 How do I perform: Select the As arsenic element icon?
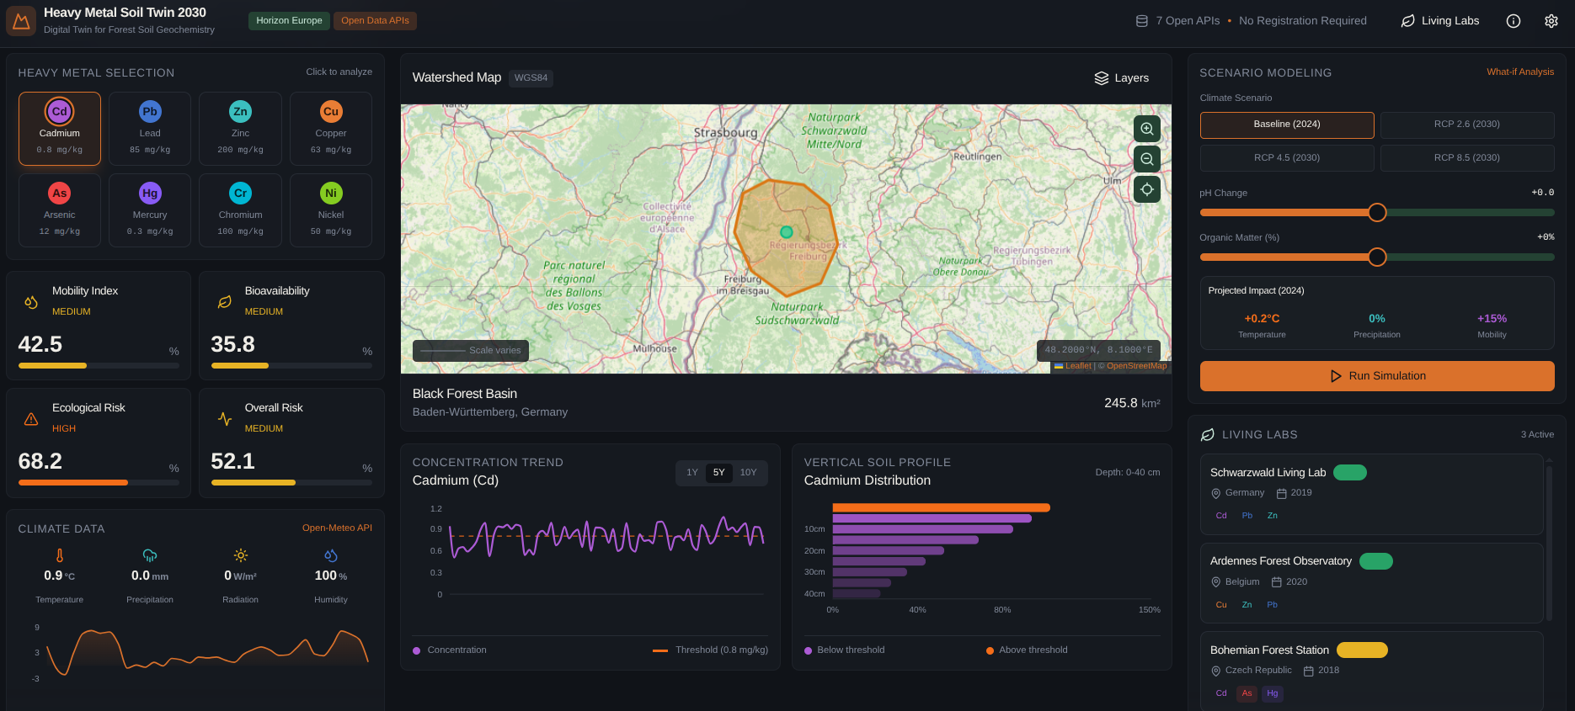point(60,193)
